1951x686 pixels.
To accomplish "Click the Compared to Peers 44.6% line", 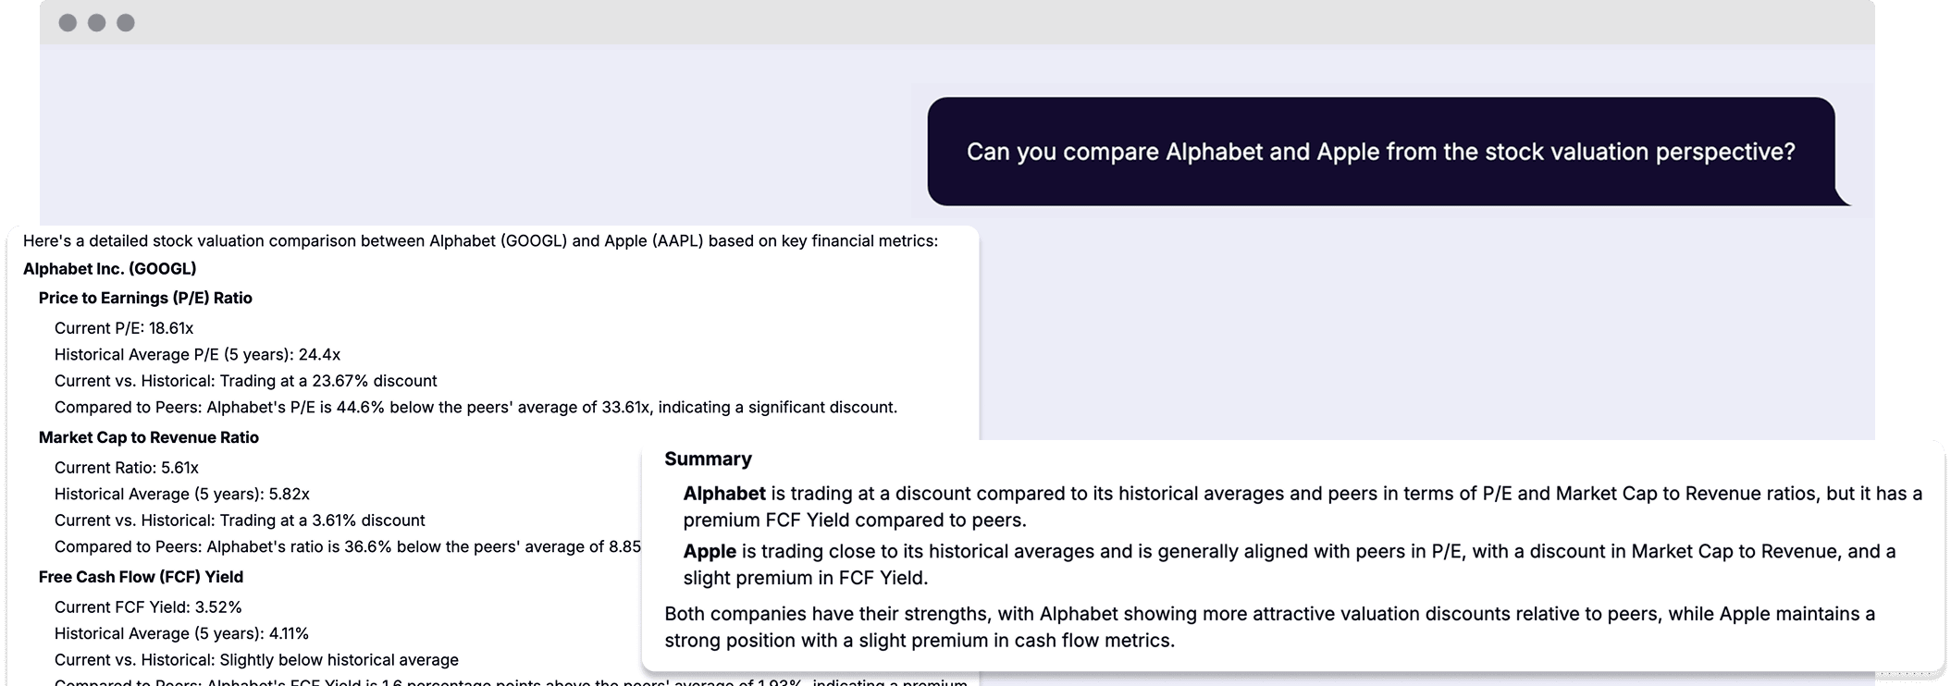I will tap(475, 408).
